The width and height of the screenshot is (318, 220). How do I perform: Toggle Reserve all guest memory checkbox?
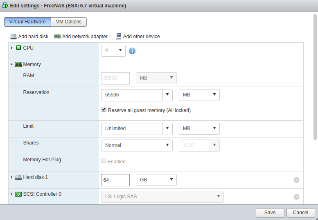(x=104, y=110)
